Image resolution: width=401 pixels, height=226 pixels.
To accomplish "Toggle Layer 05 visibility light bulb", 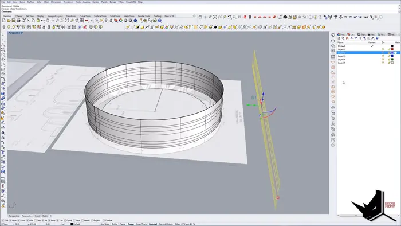I will (383, 63).
